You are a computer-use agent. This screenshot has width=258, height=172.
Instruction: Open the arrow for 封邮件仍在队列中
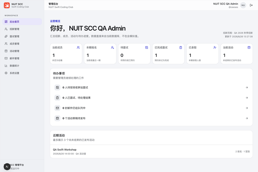coord(247,108)
